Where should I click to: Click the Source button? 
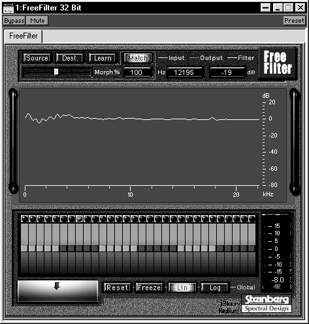[x=37, y=58]
